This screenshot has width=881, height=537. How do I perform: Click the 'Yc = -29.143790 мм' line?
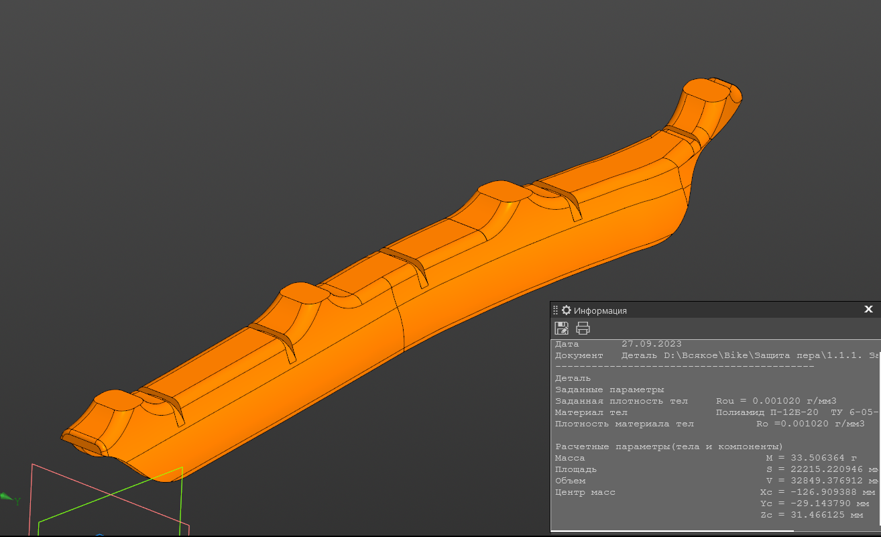[x=815, y=503]
